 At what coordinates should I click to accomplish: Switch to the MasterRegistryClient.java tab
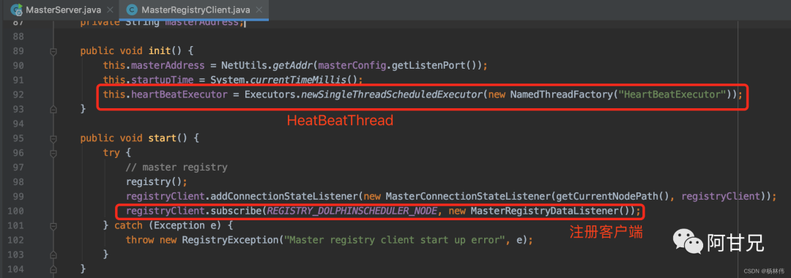[193, 10]
